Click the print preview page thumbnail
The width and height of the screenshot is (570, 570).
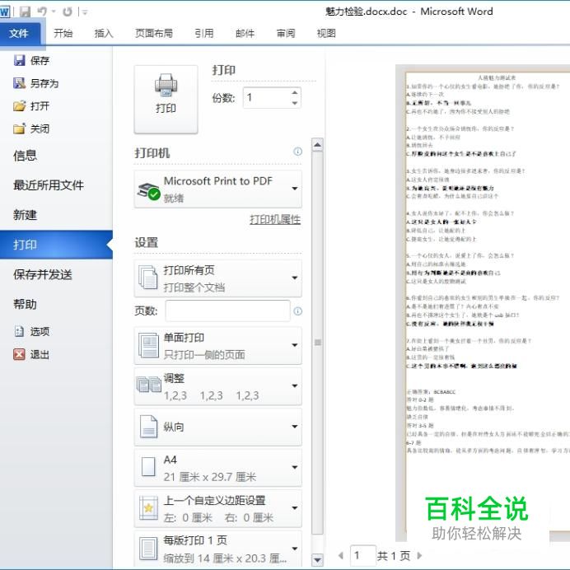[x=488, y=301]
